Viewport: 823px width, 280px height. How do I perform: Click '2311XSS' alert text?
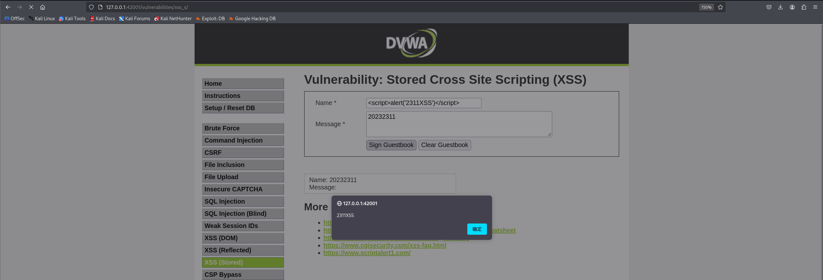click(345, 215)
